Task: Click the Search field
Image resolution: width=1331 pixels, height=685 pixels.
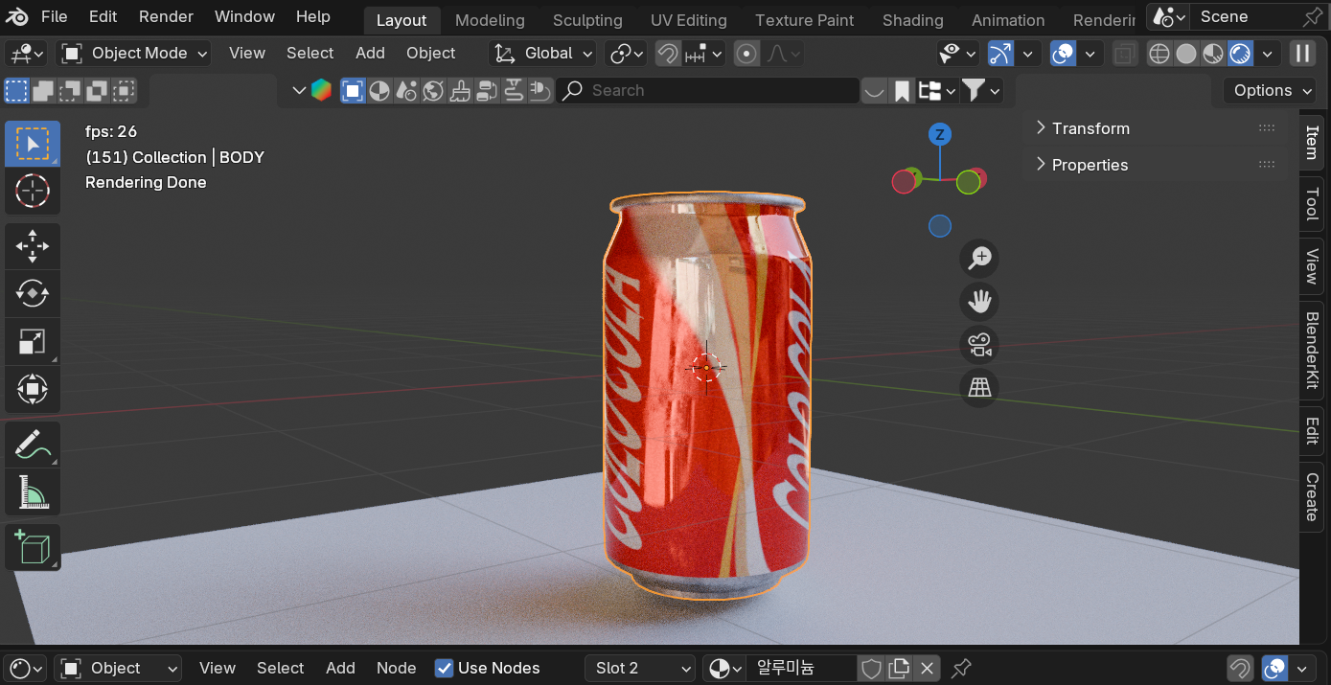Action: pyautogui.click(x=708, y=91)
